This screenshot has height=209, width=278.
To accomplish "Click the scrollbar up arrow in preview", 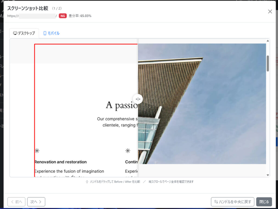I will [x=268, y=41].
